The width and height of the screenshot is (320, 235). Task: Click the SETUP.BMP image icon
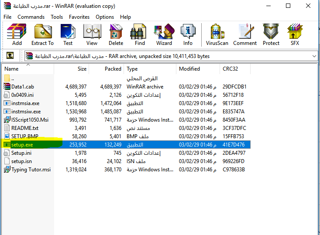tap(7, 136)
